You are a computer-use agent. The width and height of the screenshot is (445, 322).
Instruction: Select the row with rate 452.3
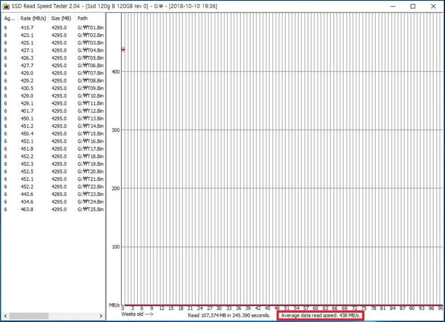click(x=53, y=164)
